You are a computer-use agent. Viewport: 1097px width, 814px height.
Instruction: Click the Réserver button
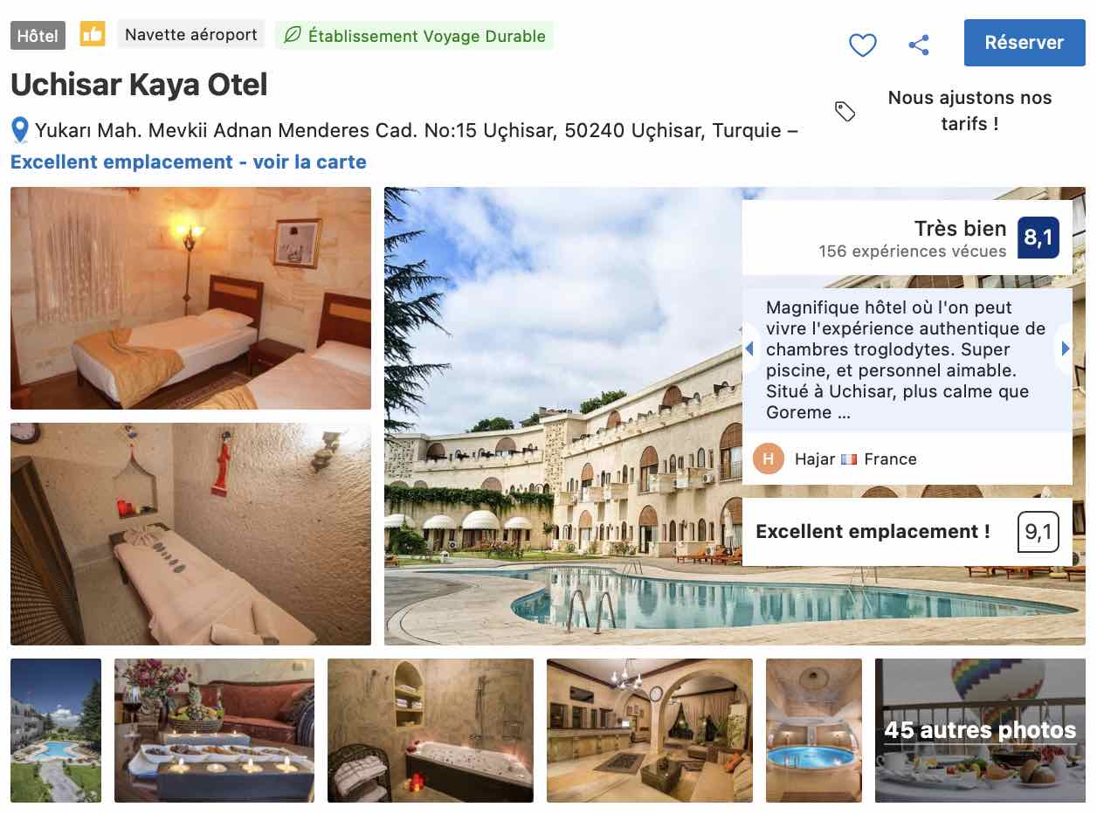point(1025,43)
